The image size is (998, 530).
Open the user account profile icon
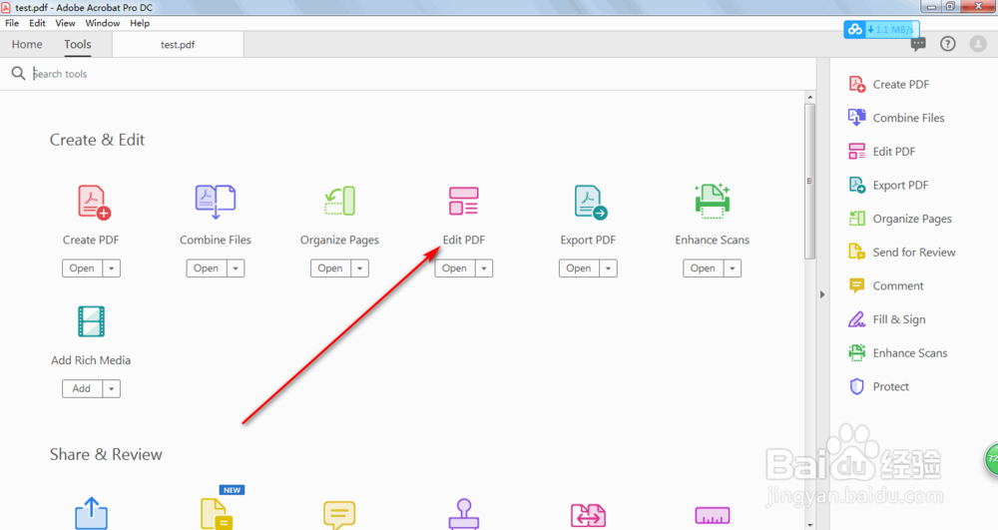click(978, 44)
